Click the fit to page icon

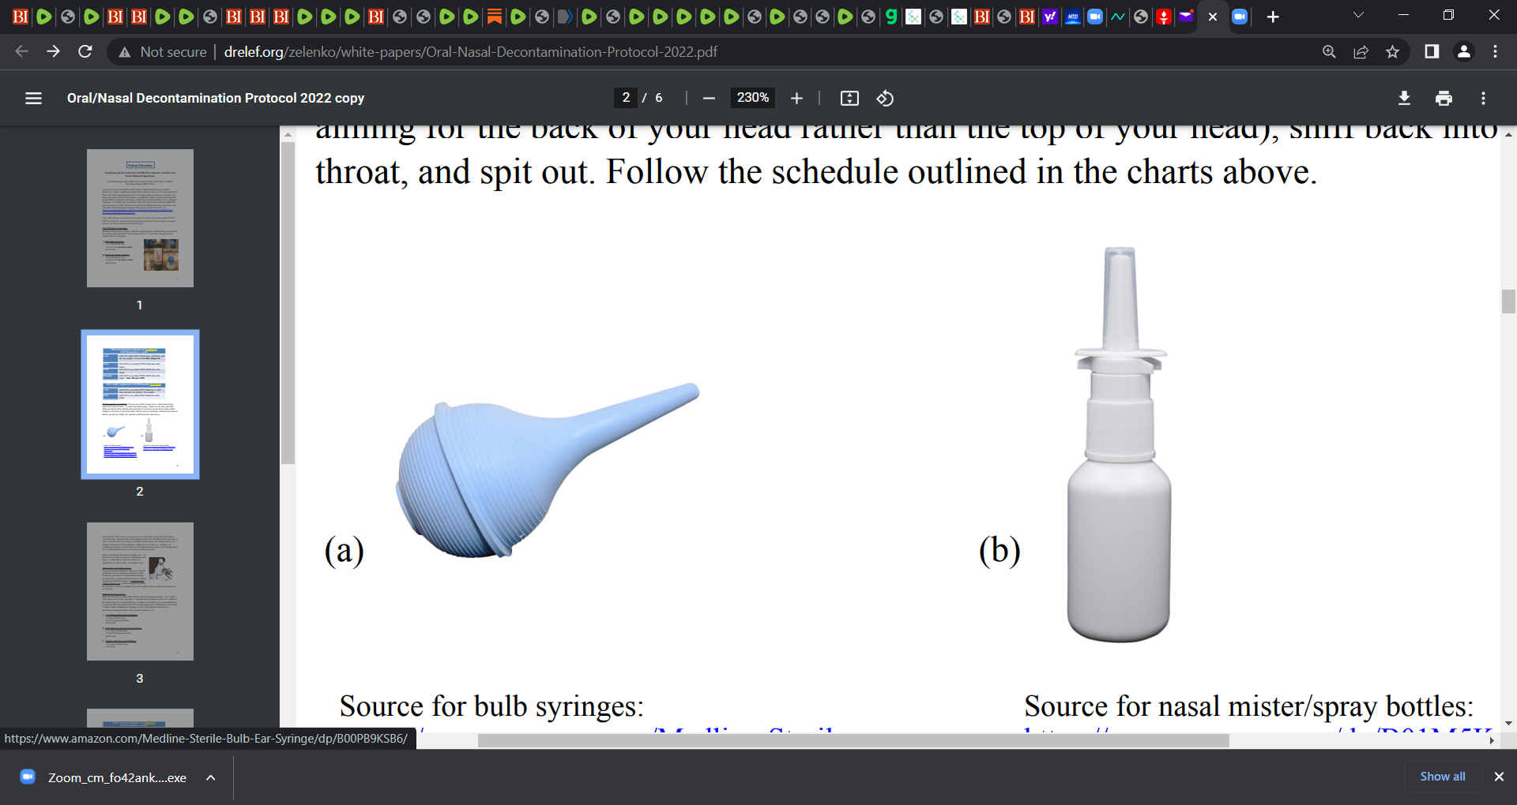[849, 98]
